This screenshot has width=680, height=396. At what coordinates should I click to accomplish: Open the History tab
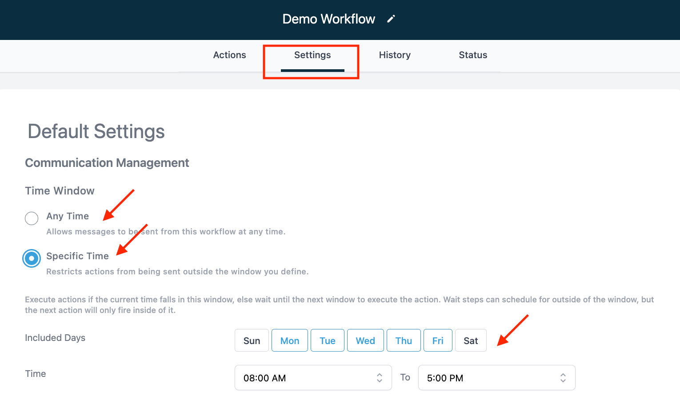[x=395, y=55]
